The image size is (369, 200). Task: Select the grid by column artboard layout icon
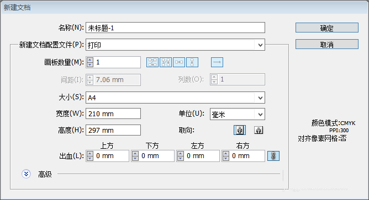coord(166,62)
